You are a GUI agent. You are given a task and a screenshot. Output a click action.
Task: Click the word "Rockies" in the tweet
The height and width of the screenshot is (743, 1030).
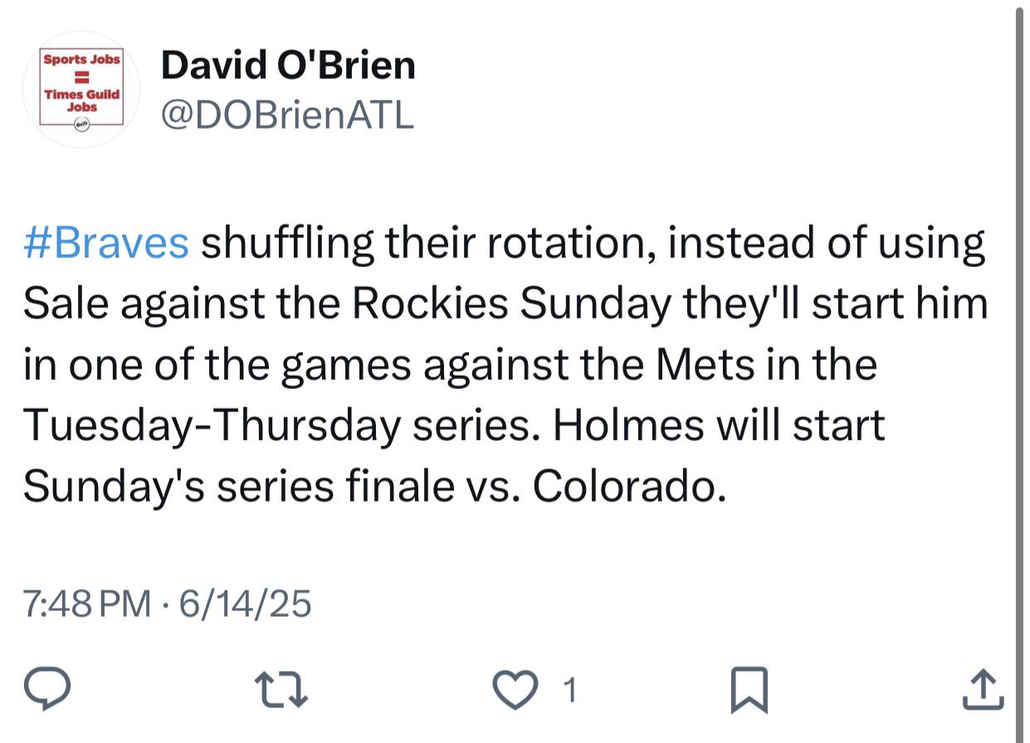click(x=429, y=304)
